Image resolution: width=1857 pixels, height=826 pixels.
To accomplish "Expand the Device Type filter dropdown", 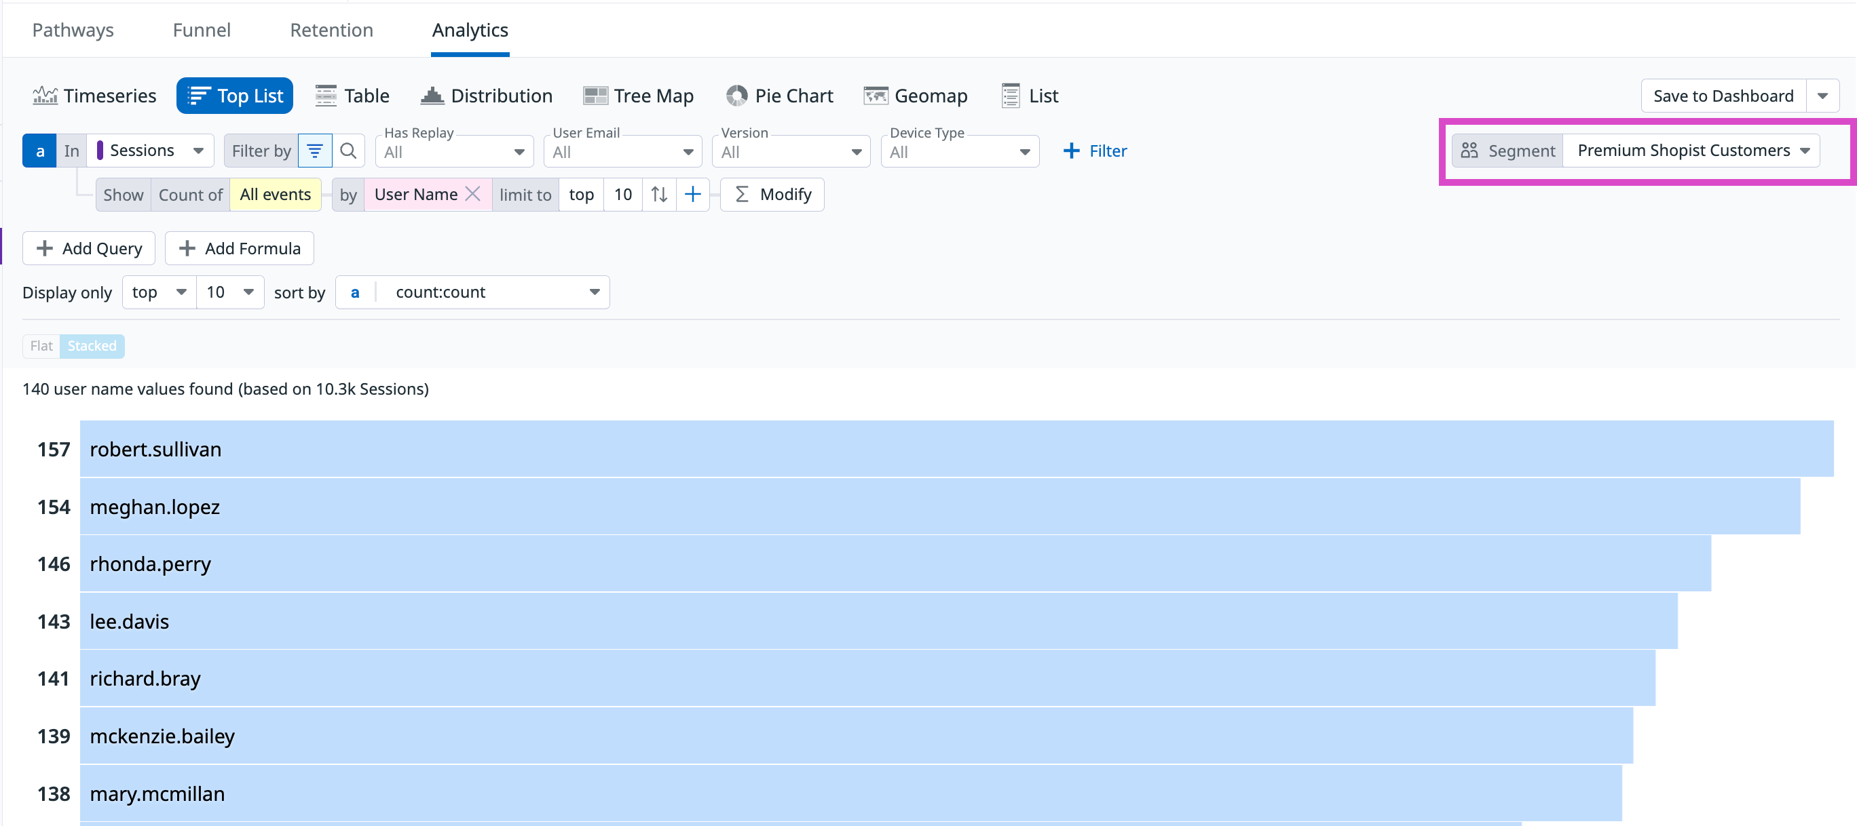I will pos(960,152).
